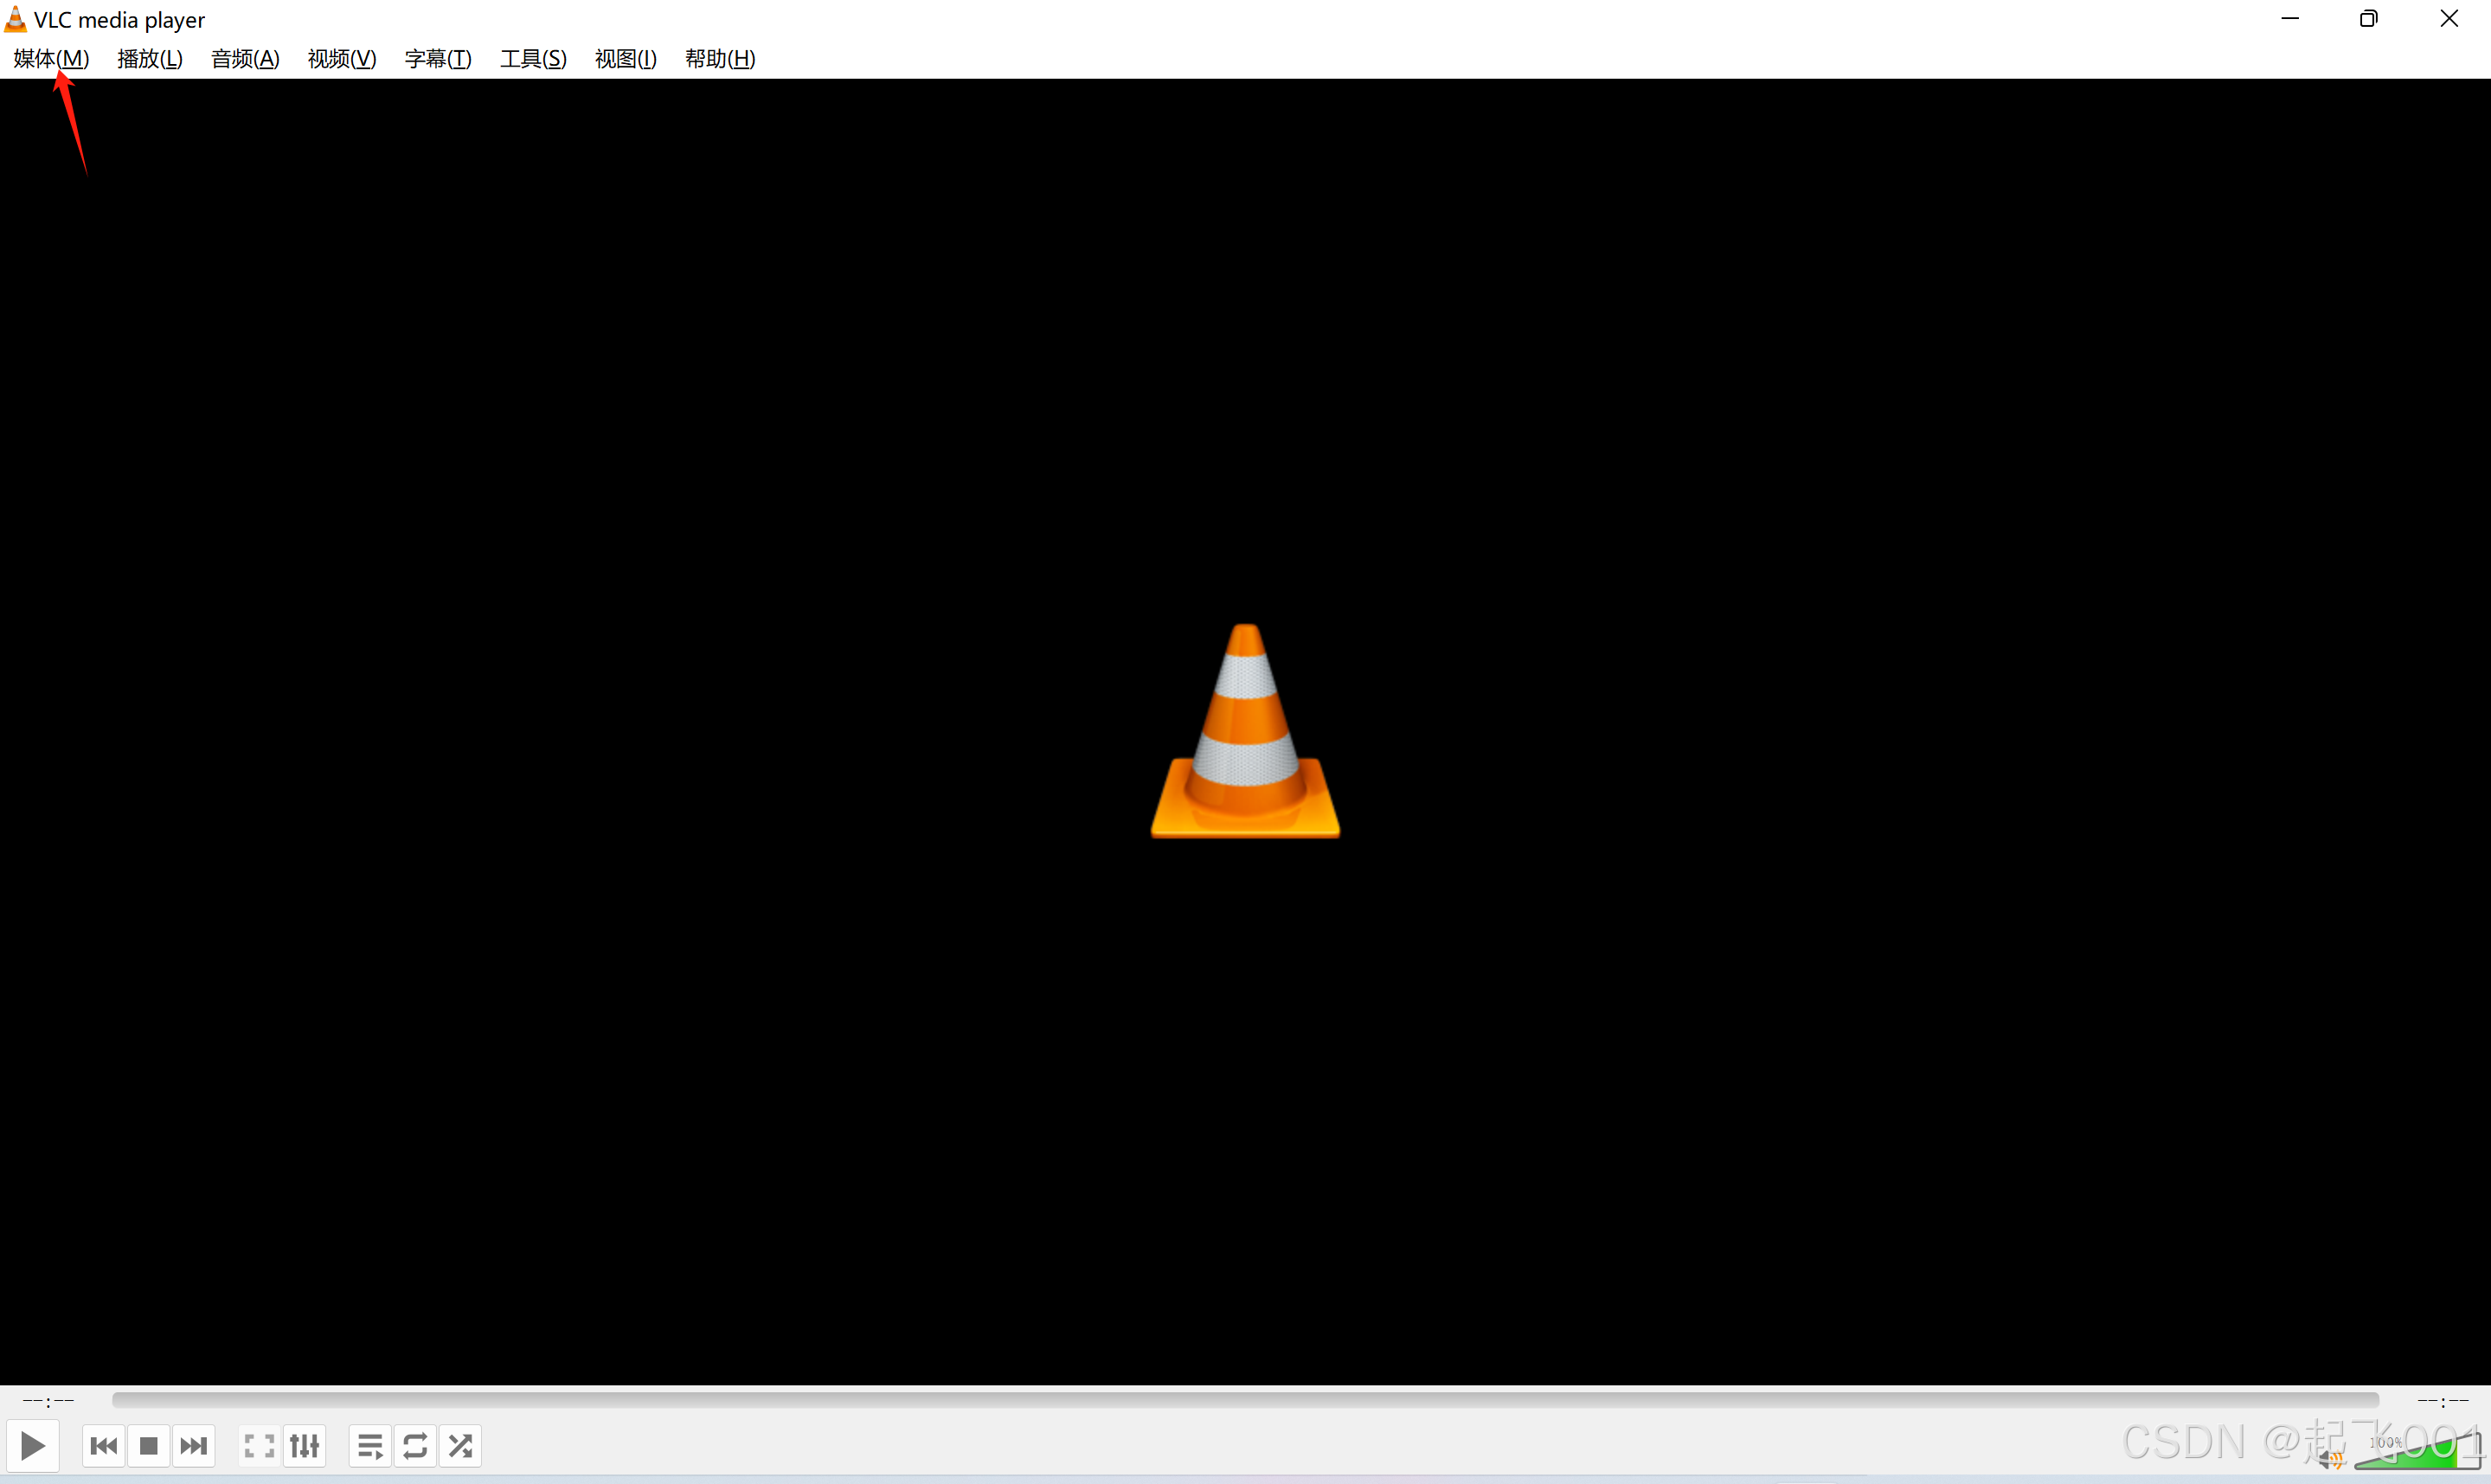
Task: Open the 音频(A) menu
Action: point(245,59)
